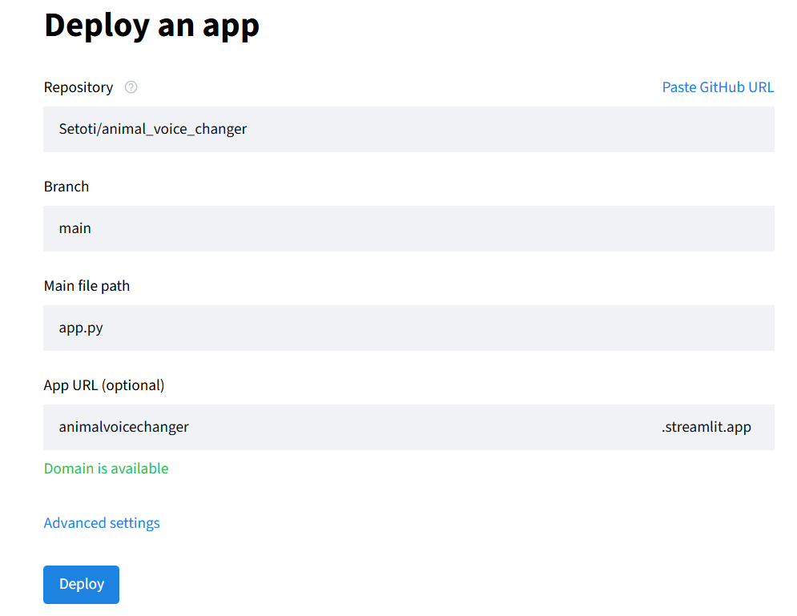Click into the Branch input field
The height and width of the screenshot is (616, 797).
(409, 228)
